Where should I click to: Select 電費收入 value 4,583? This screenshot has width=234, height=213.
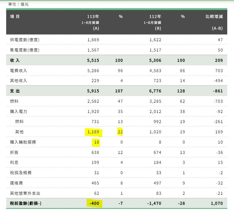tap(155, 71)
